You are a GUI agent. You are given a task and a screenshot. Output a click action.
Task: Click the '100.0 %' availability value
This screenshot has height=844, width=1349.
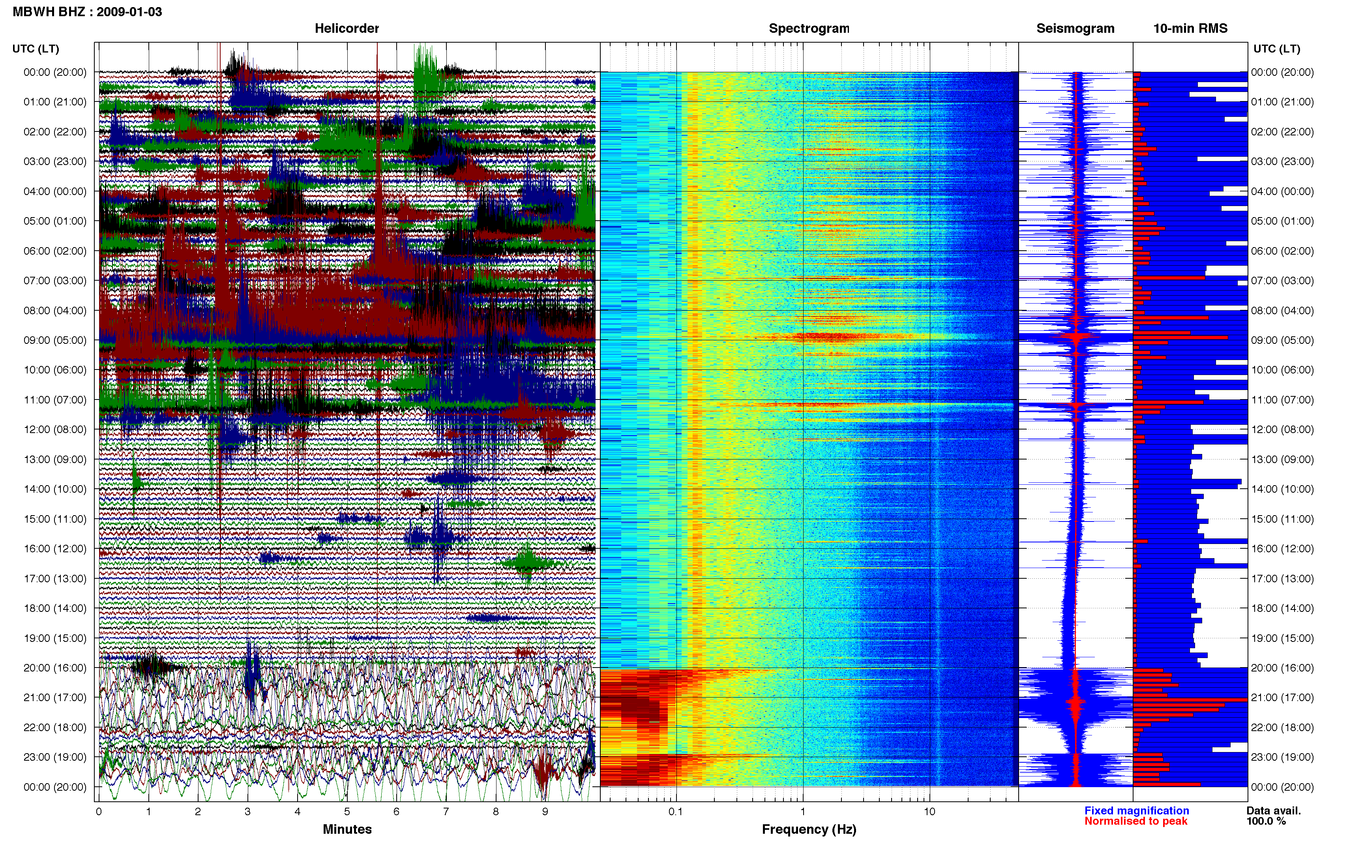point(1267,821)
